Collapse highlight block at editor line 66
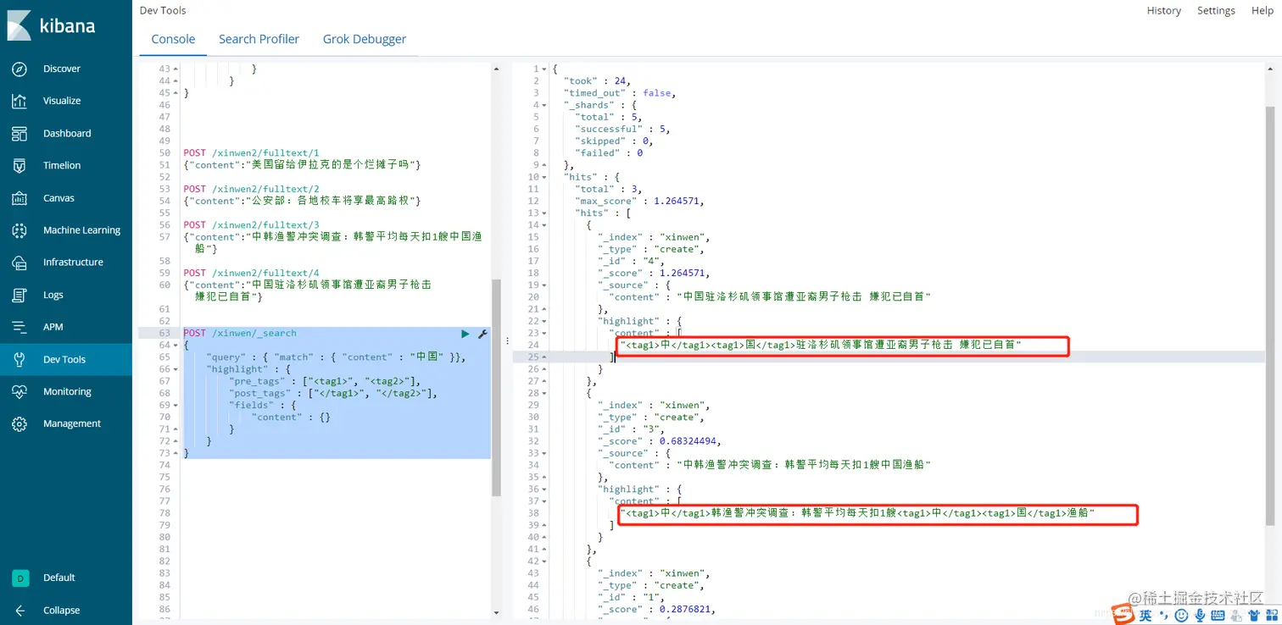 (x=175, y=369)
